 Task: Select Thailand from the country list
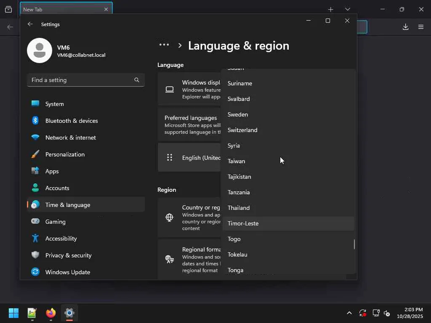coord(288,208)
